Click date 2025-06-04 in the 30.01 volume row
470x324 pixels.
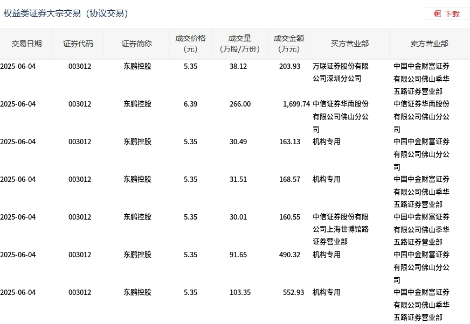[x=18, y=217]
